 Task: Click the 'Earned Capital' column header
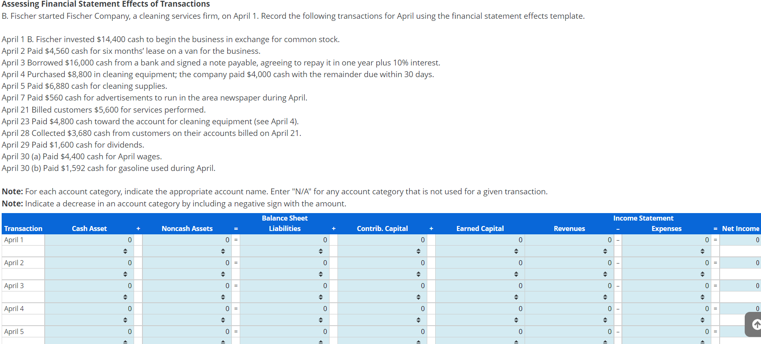[x=480, y=228]
